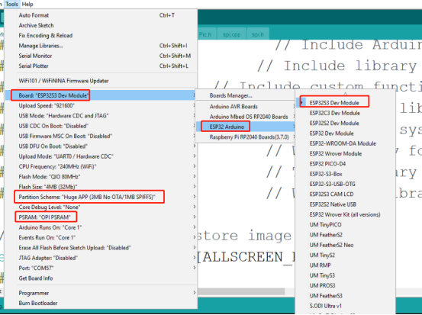
Task: Select ESP32 Wrover Module board
Action: coord(346,153)
